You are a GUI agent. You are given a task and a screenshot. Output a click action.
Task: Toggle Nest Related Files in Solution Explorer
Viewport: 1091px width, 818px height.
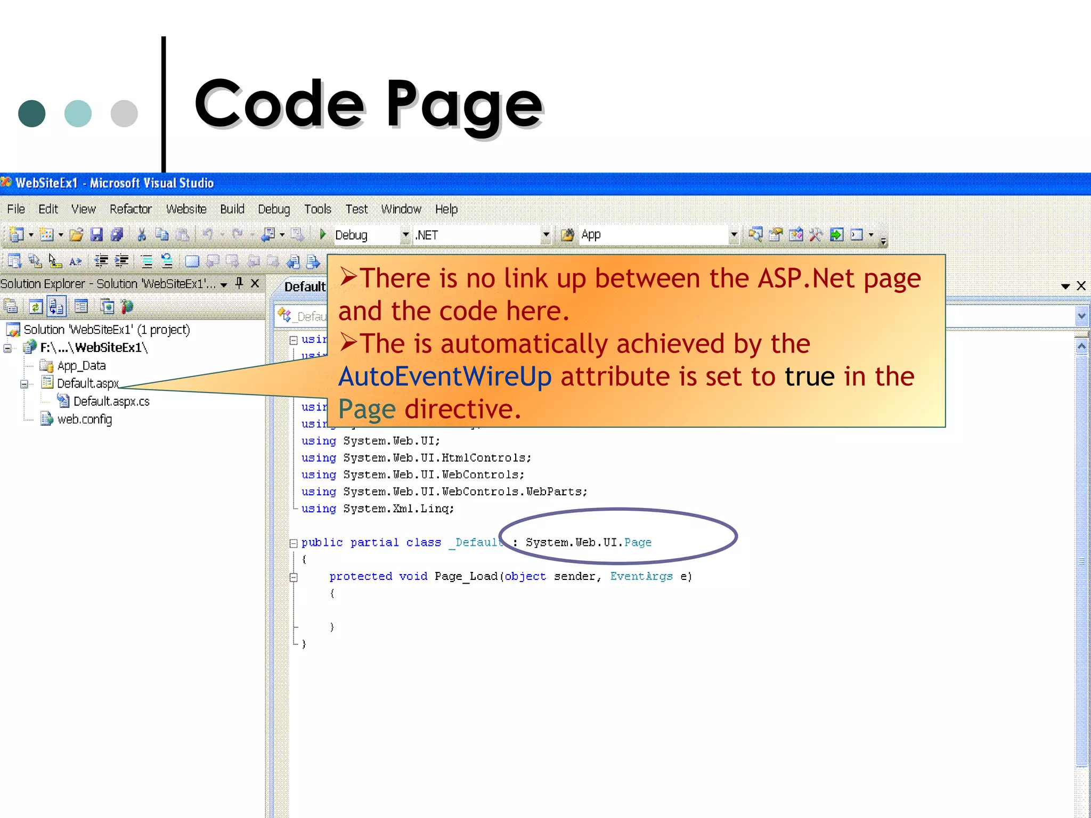[x=56, y=307]
